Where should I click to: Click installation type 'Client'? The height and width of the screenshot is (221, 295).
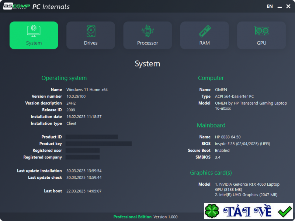pyautogui.click(x=71, y=123)
